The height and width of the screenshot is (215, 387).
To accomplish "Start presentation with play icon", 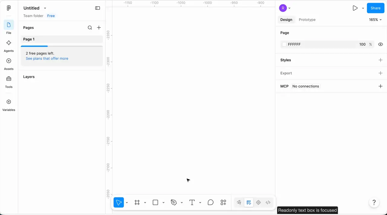I will [355, 8].
